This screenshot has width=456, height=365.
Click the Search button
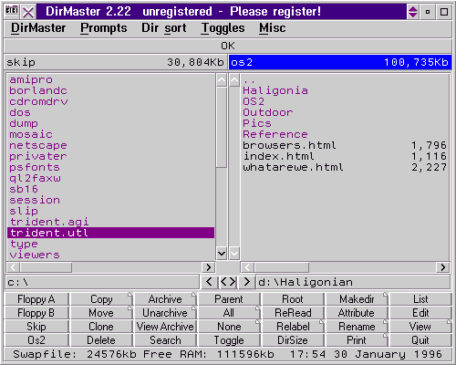pyautogui.click(x=165, y=340)
